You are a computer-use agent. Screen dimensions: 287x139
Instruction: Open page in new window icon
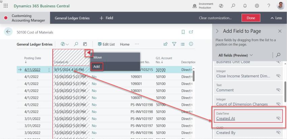tap(191, 32)
